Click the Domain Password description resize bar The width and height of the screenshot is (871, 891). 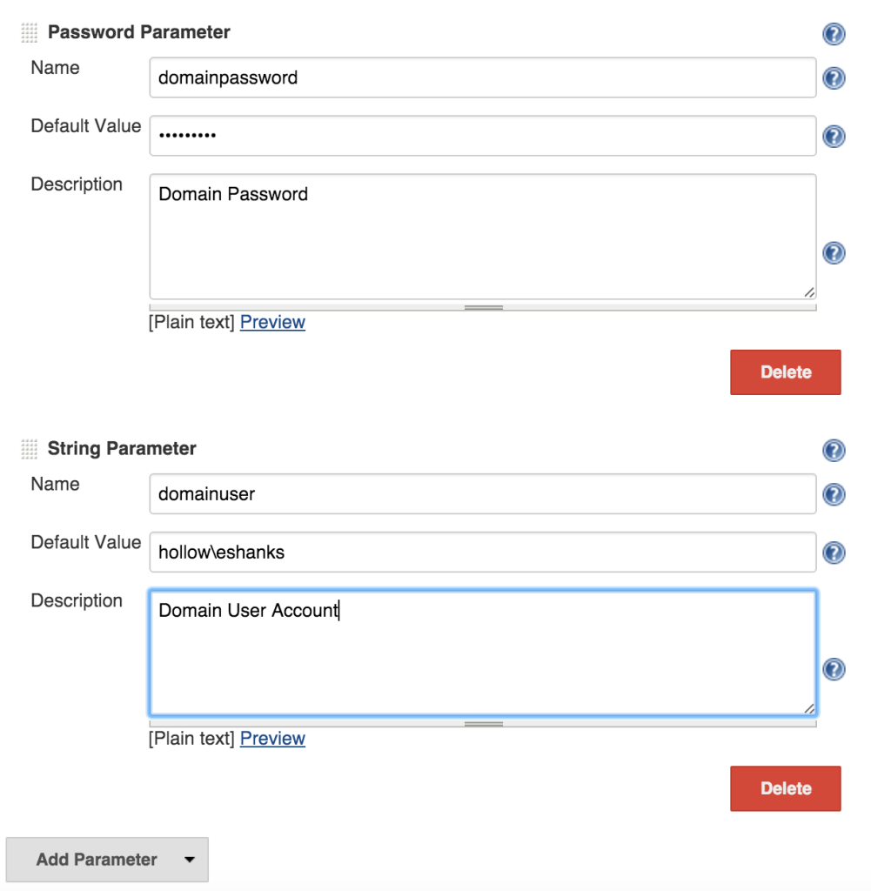coord(483,307)
